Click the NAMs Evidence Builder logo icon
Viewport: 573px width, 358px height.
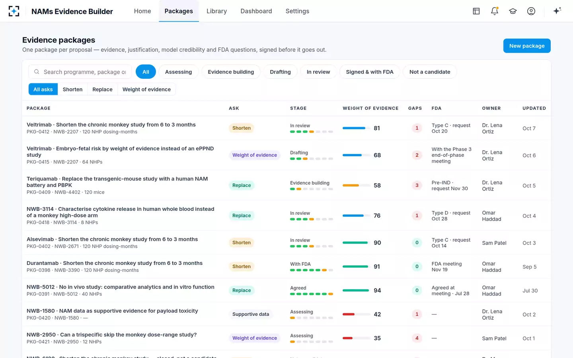click(14, 11)
